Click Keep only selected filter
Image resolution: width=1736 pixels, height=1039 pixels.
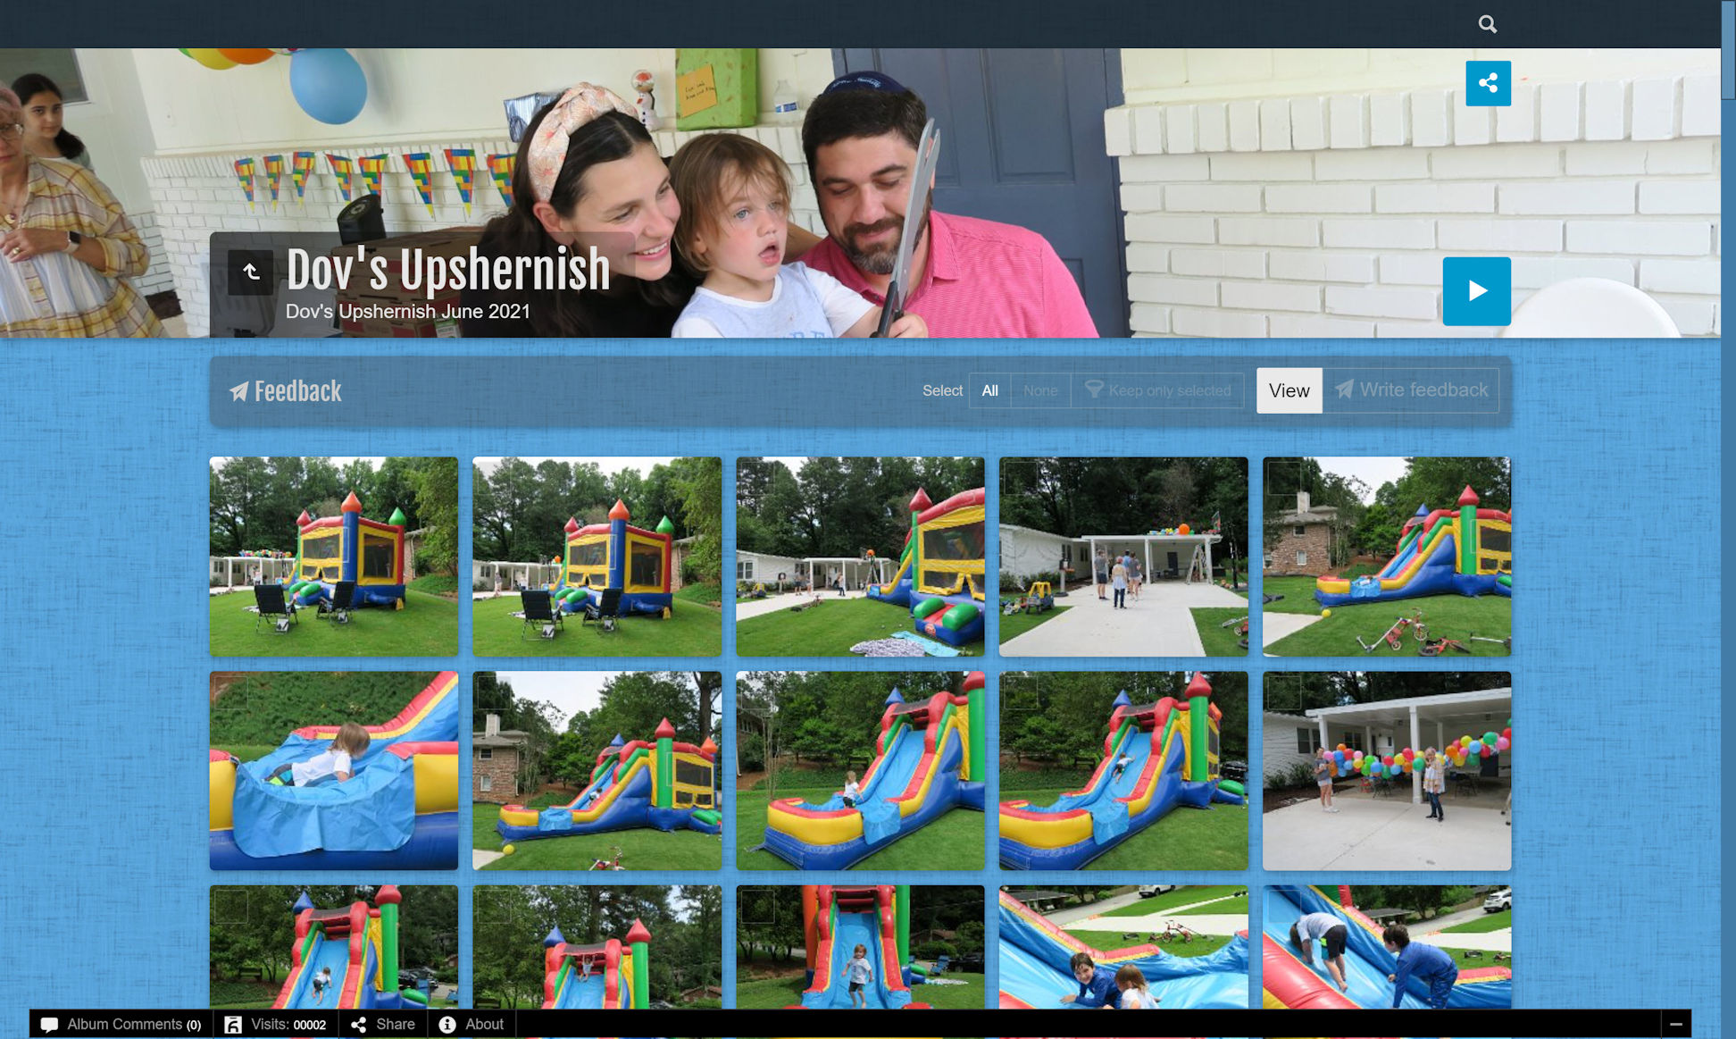tap(1157, 390)
